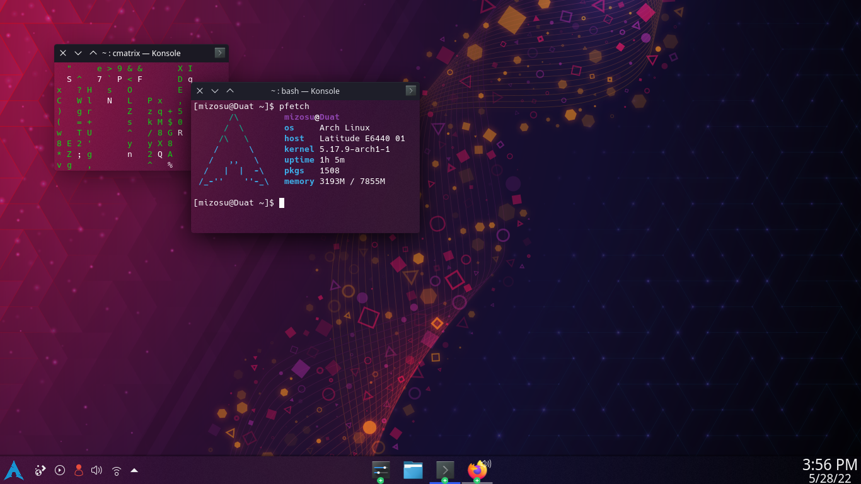Viewport: 861px width, 484px height.
Task: Minimize the cmatrix Konsole window
Action: 78,53
